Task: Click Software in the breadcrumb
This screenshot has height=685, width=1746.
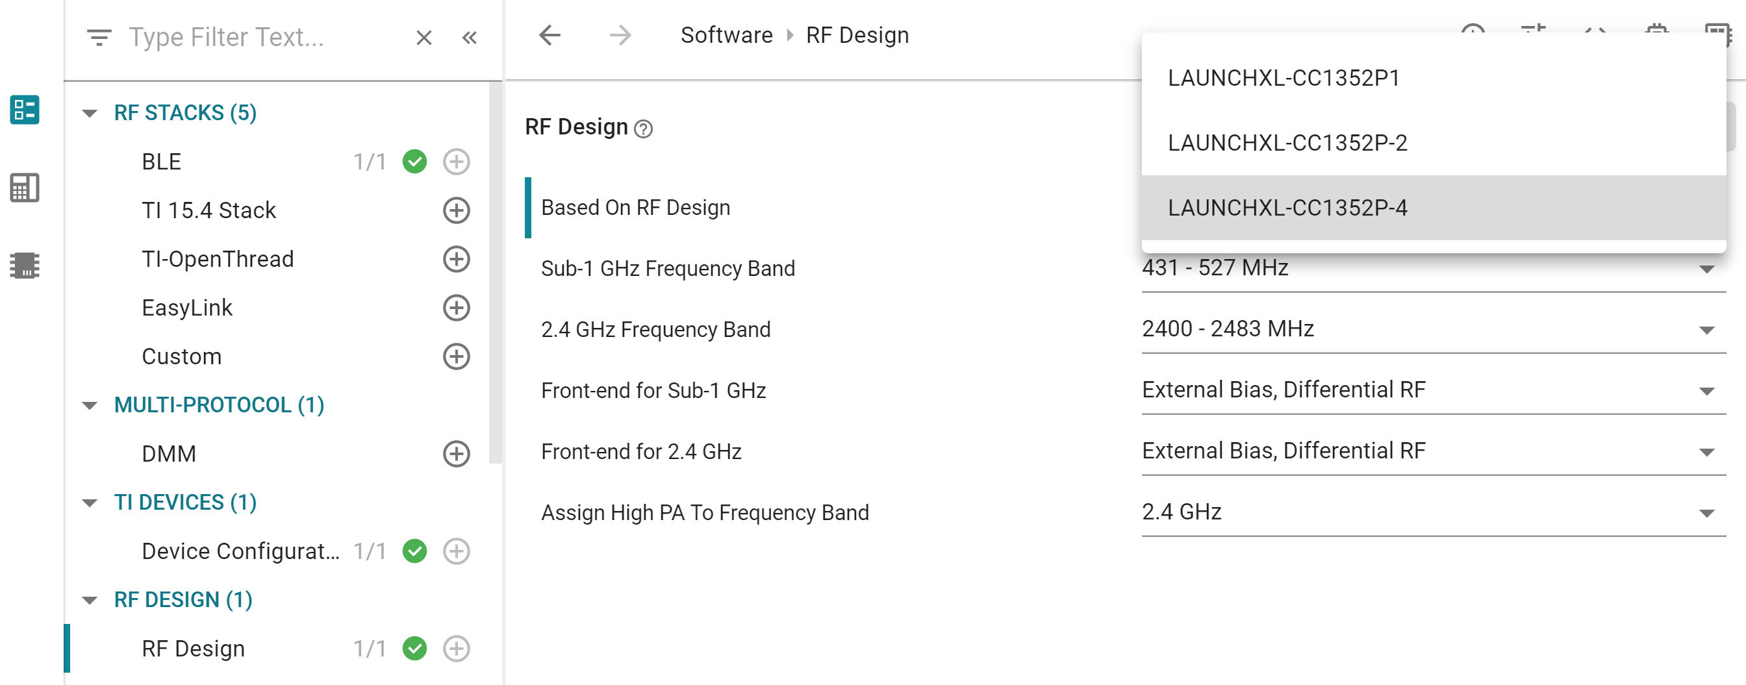Action: [726, 35]
